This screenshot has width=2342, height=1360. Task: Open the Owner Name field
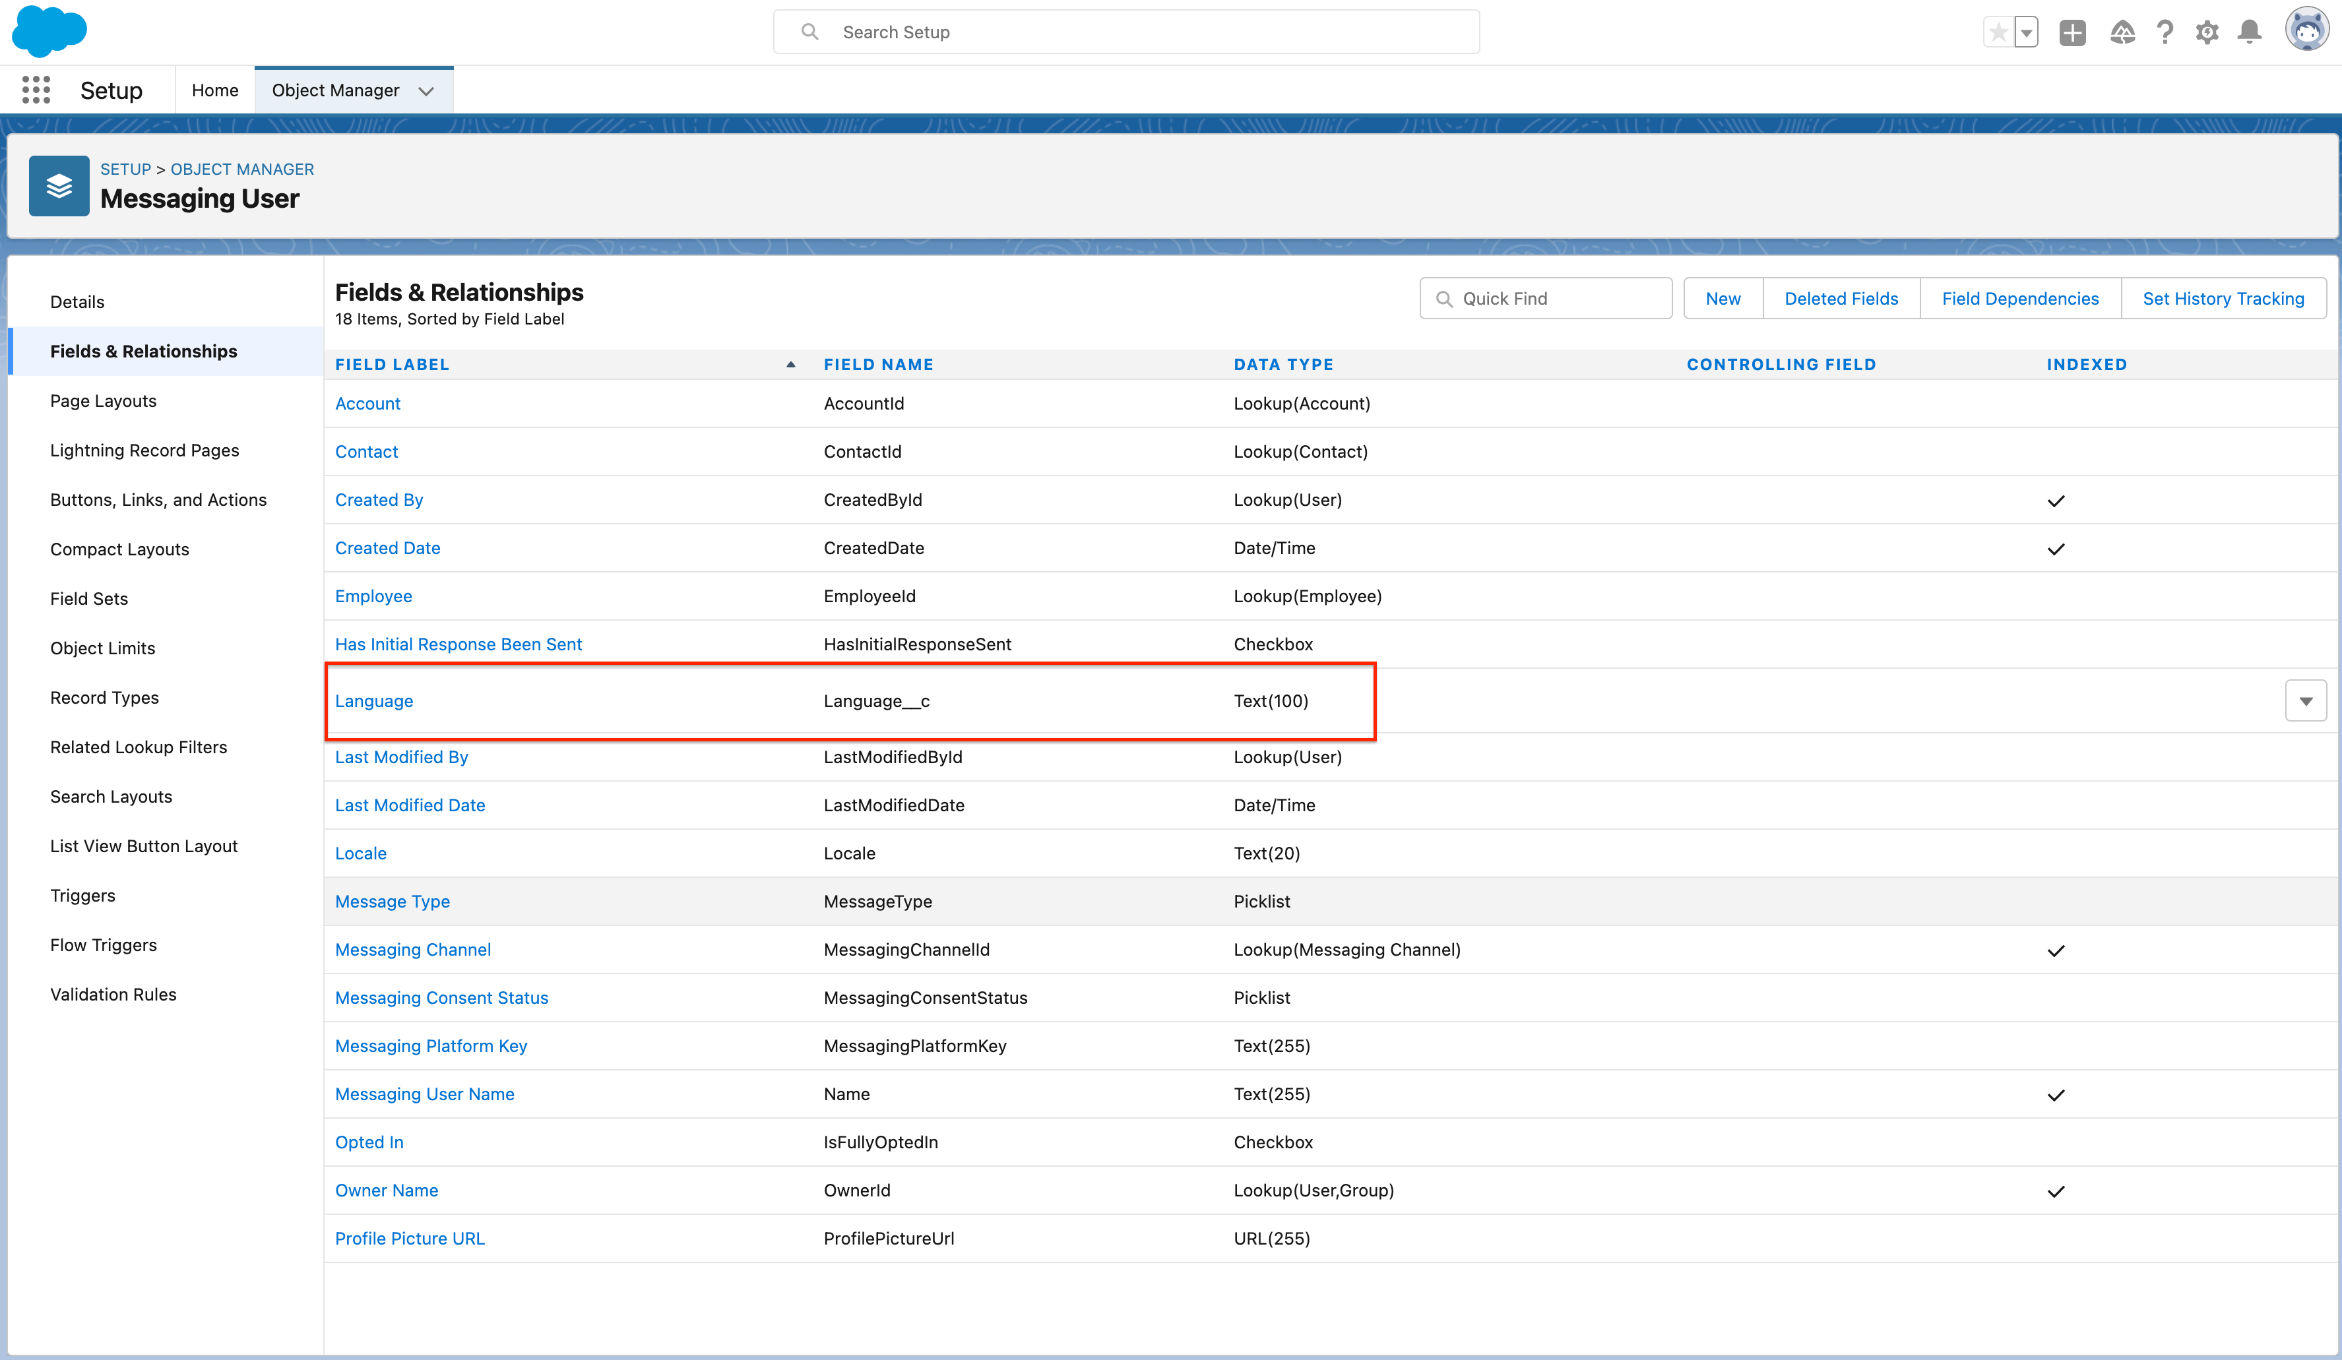tap(387, 1191)
